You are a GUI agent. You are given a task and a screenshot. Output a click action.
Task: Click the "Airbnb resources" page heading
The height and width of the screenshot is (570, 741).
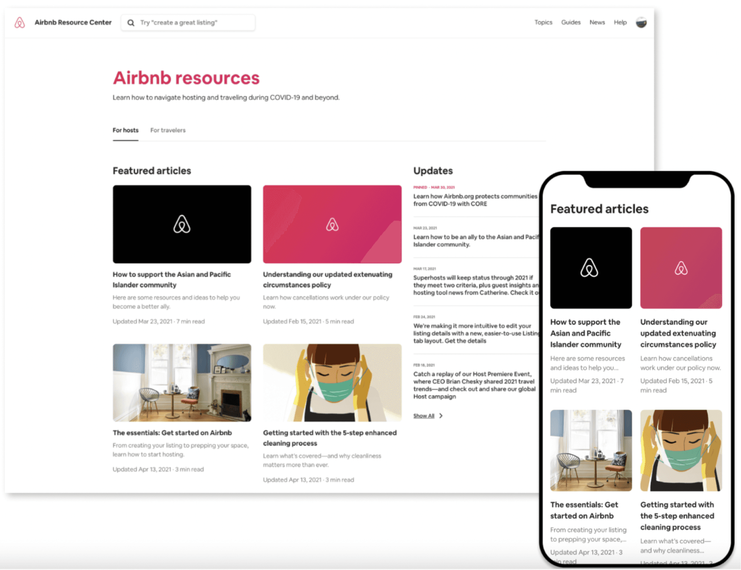[186, 78]
